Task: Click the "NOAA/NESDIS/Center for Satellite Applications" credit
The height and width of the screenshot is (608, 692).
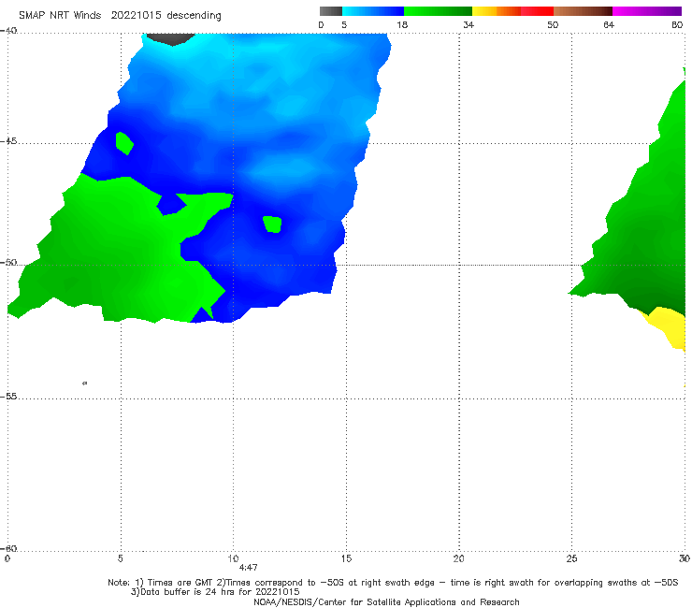Action: (x=386, y=602)
